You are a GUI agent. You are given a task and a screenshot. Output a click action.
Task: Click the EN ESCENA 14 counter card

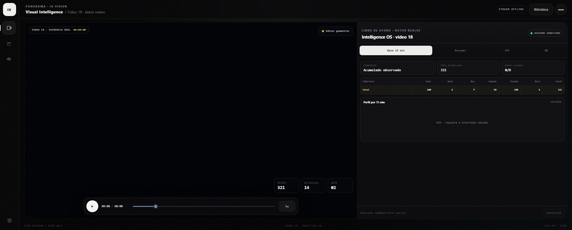pyautogui.click(x=313, y=185)
